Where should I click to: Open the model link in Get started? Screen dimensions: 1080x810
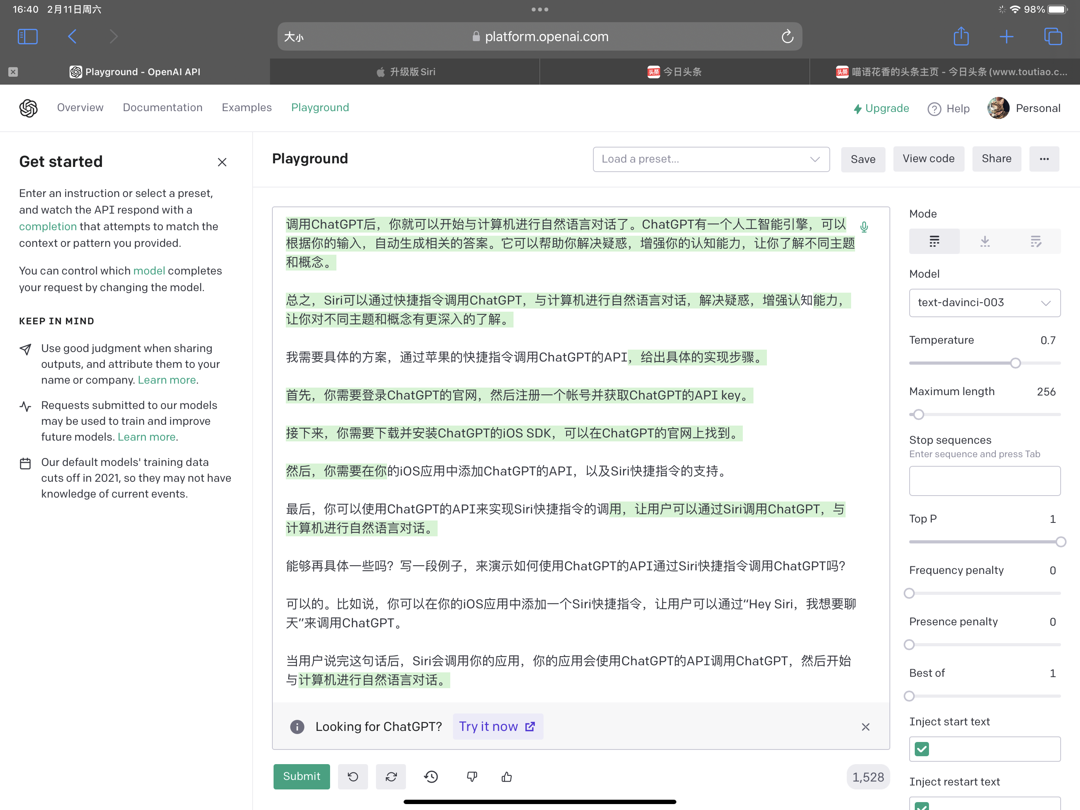coord(149,271)
